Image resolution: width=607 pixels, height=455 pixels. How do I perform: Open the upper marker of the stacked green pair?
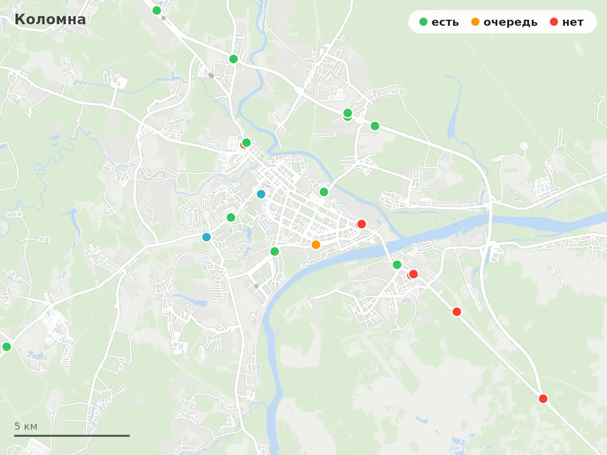point(348,113)
